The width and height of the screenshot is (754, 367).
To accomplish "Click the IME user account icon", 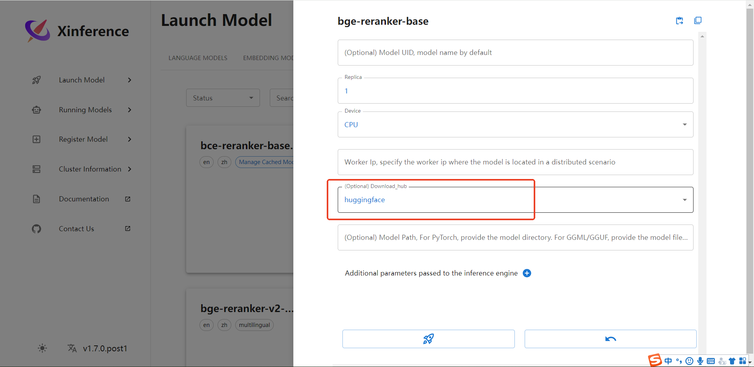I will (722, 362).
